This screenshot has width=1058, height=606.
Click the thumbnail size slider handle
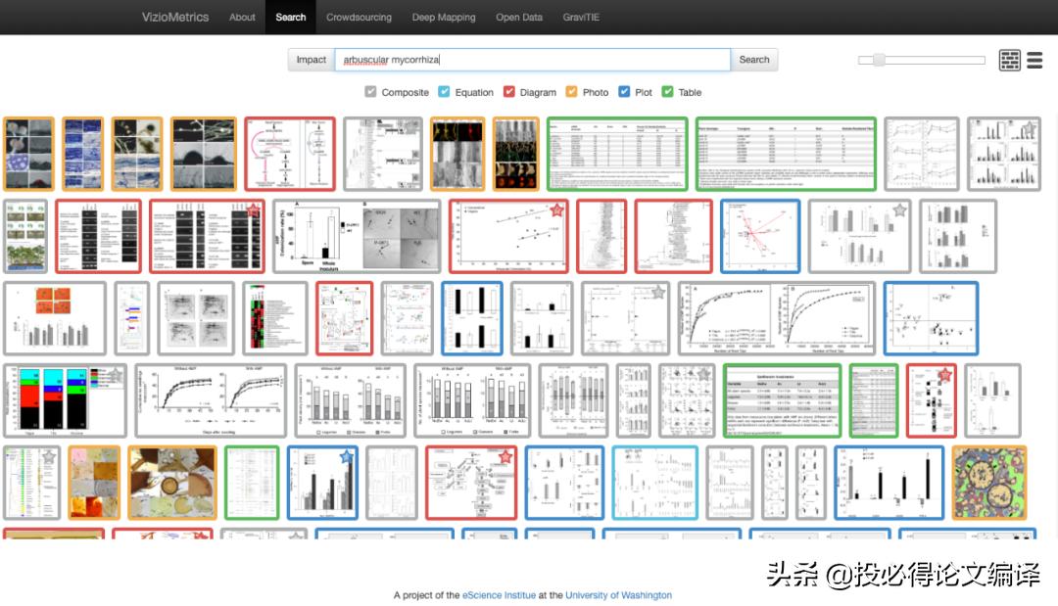[878, 60]
